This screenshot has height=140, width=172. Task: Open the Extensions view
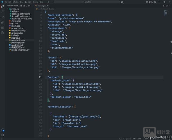coord(3,28)
